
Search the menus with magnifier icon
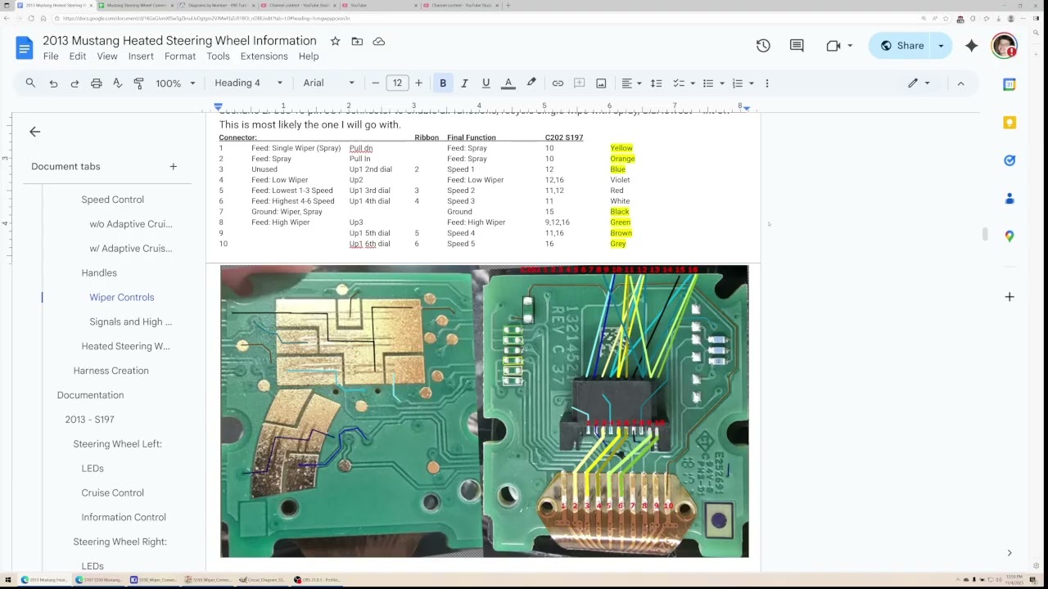[30, 83]
